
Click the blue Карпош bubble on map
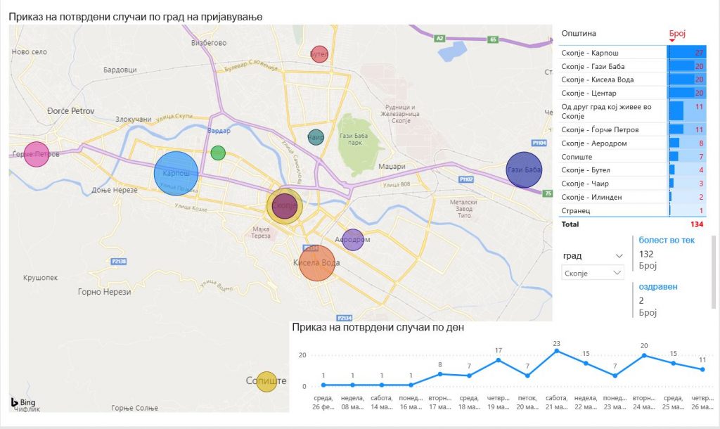point(176,172)
